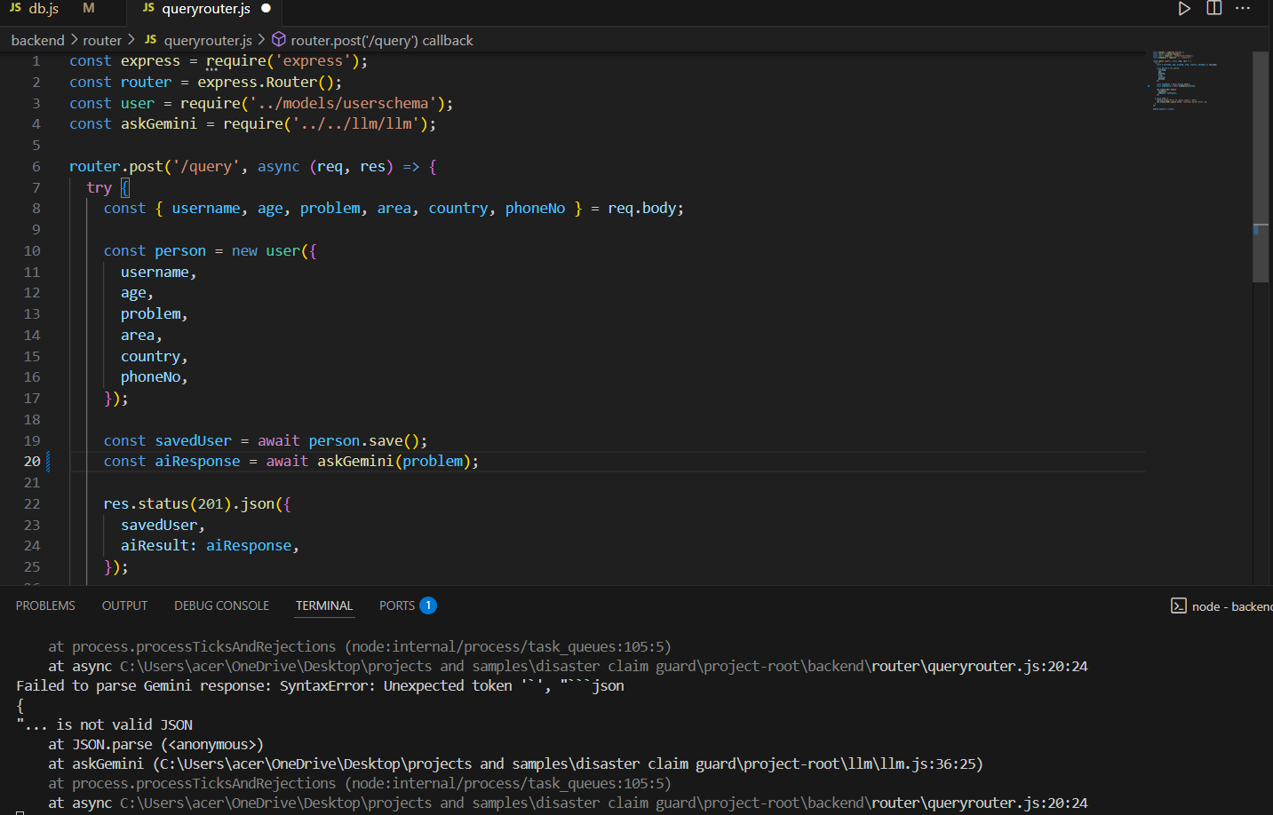Image resolution: width=1273 pixels, height=815 pixels.
Task: Click the terminal shell icon beside node
Action: coord(1179,605)
